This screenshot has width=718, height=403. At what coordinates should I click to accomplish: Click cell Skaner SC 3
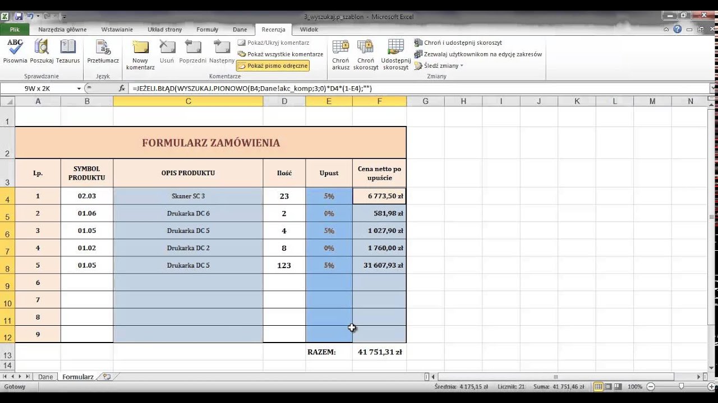tap(188, 196)
